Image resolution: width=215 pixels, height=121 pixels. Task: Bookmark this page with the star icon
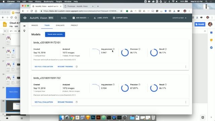(121, 11)
